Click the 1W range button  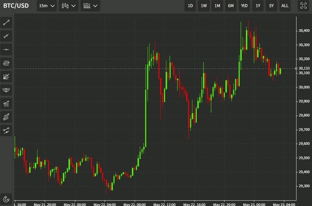coord(204,6)
